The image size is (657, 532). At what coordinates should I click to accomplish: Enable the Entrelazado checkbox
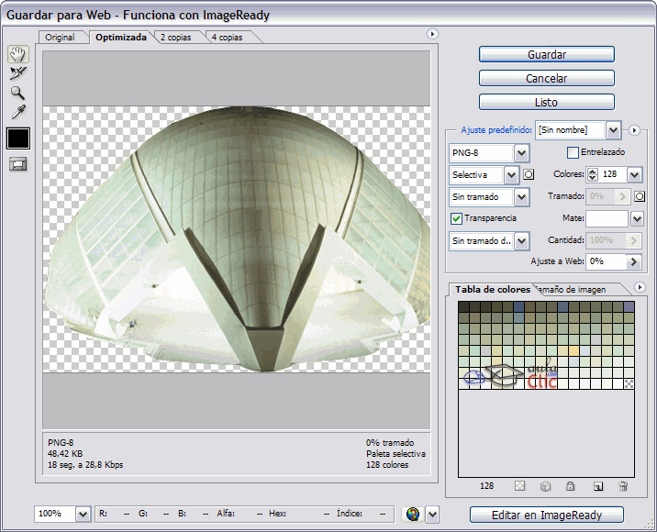573,152
